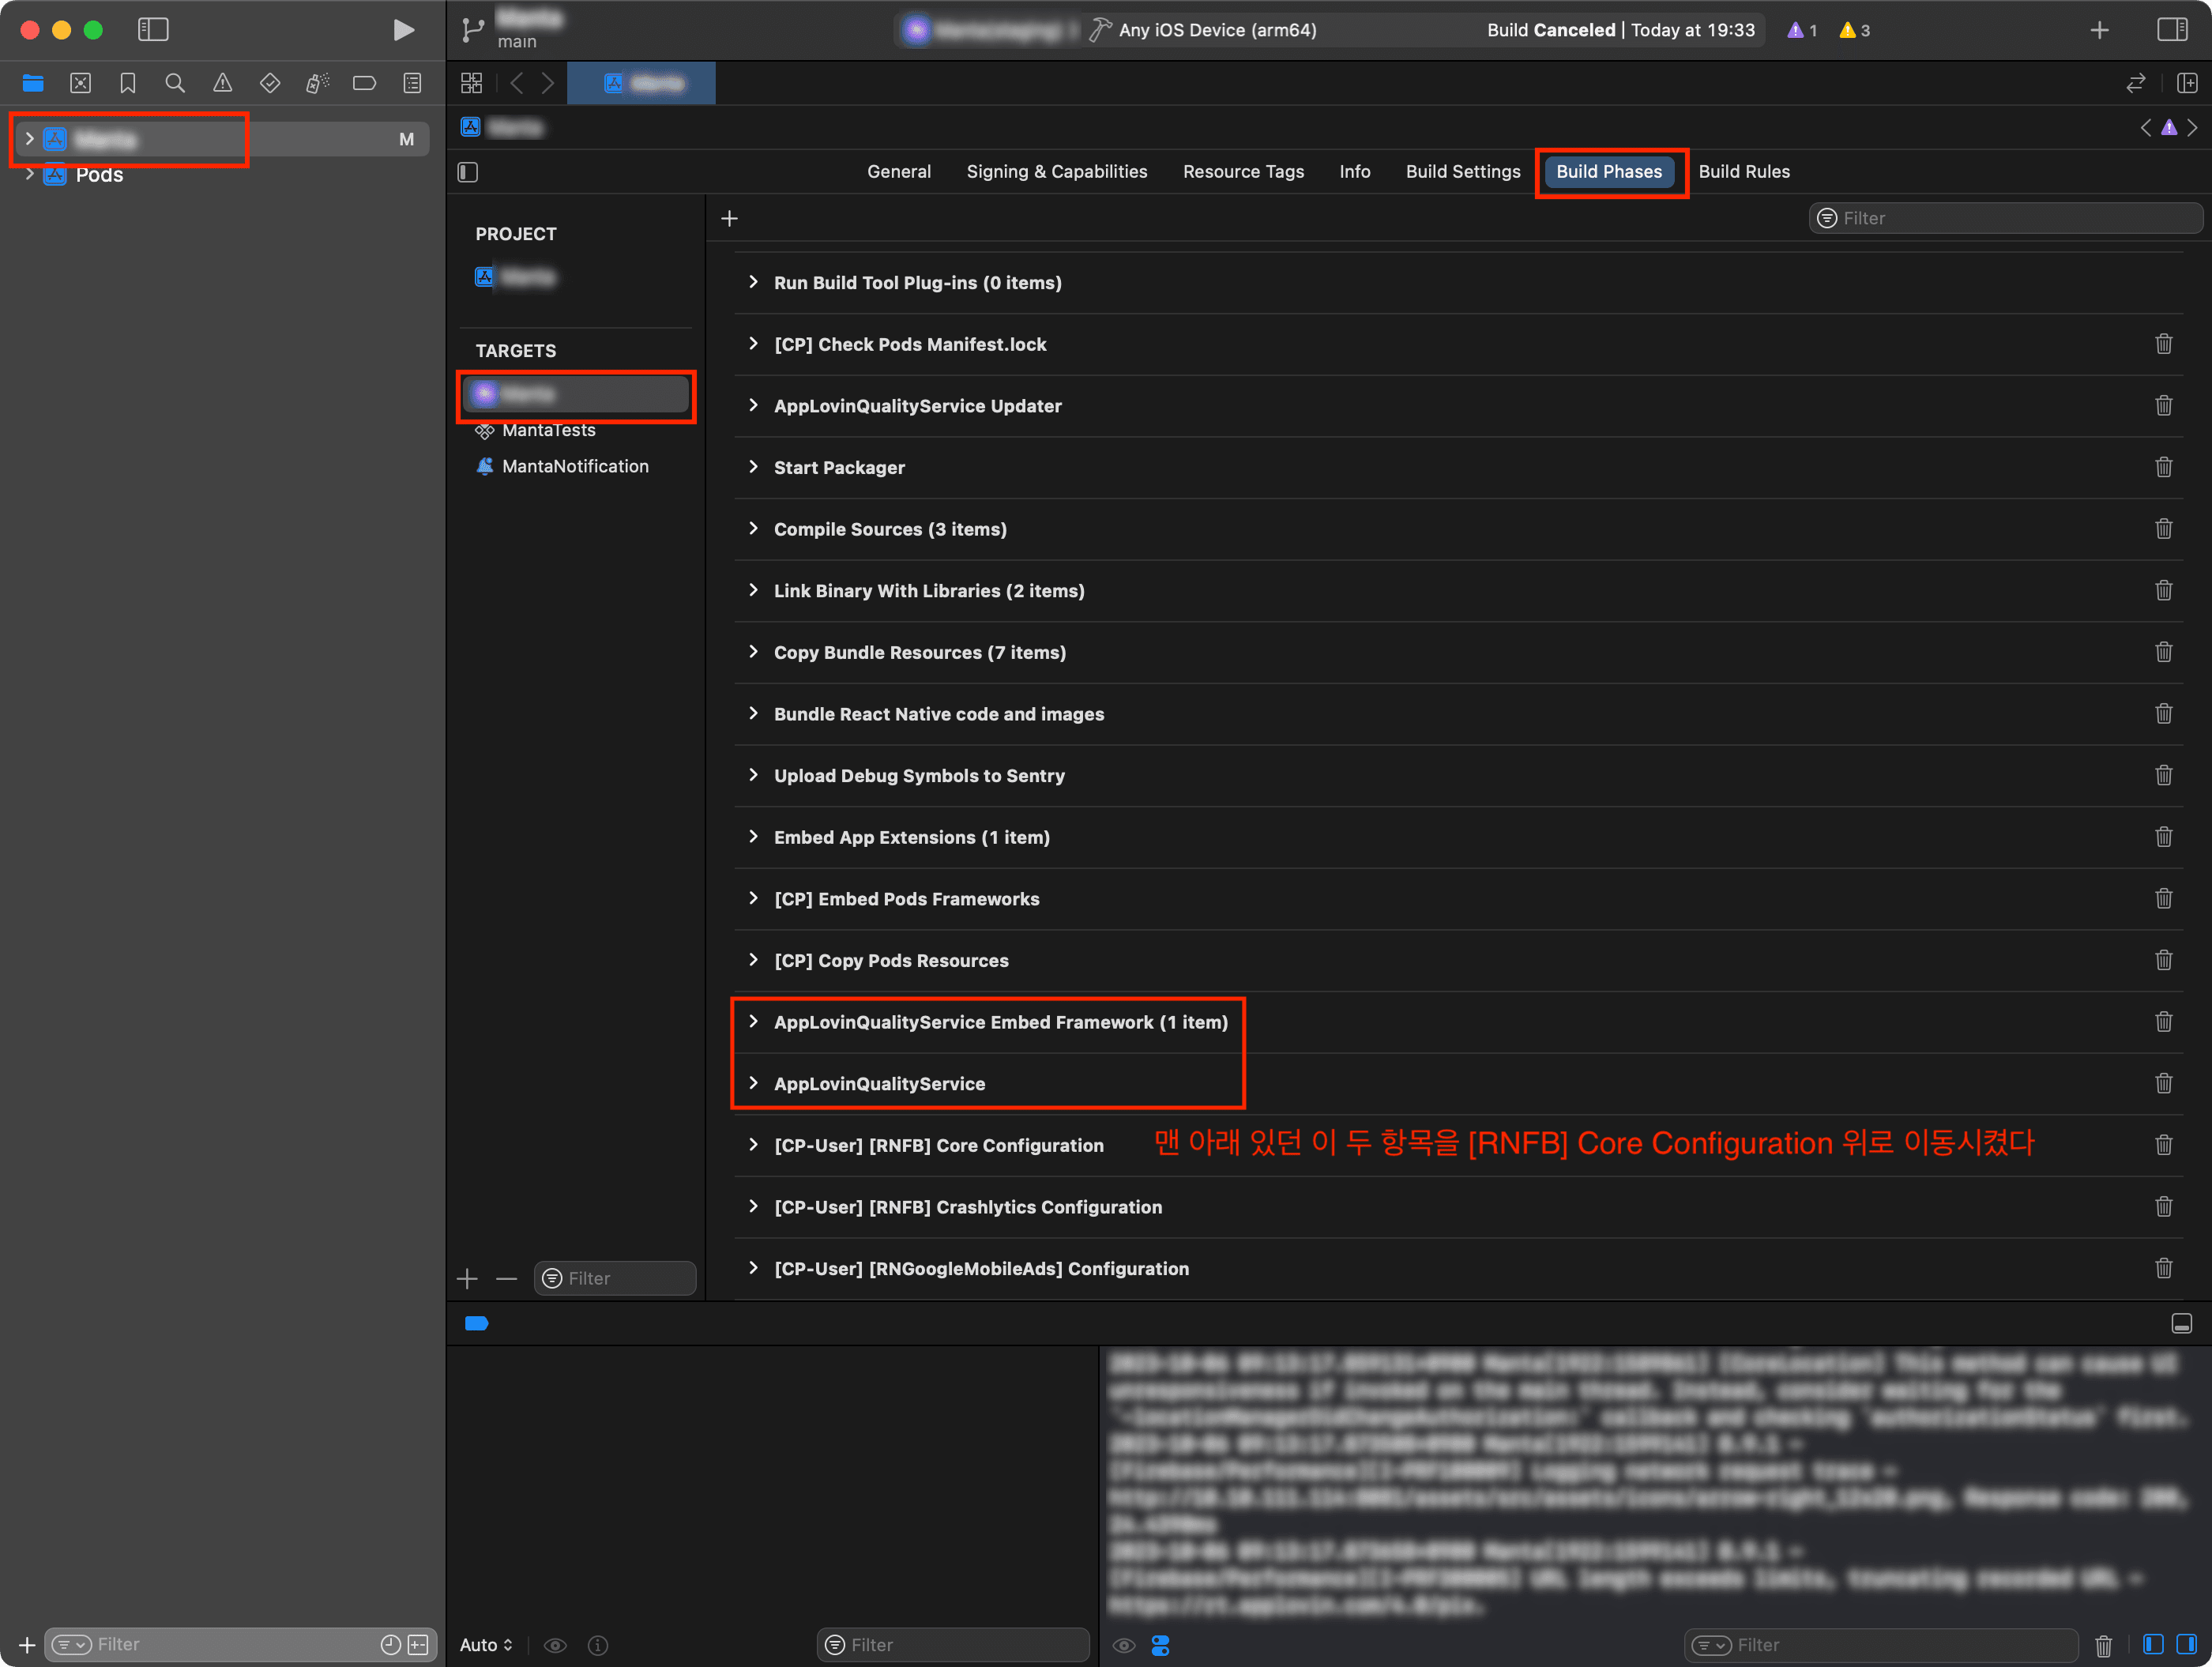Viewport: 2212px width, 1667px height.
Task: Switch to the Build Settings tab
Action: pos(1462,172)
